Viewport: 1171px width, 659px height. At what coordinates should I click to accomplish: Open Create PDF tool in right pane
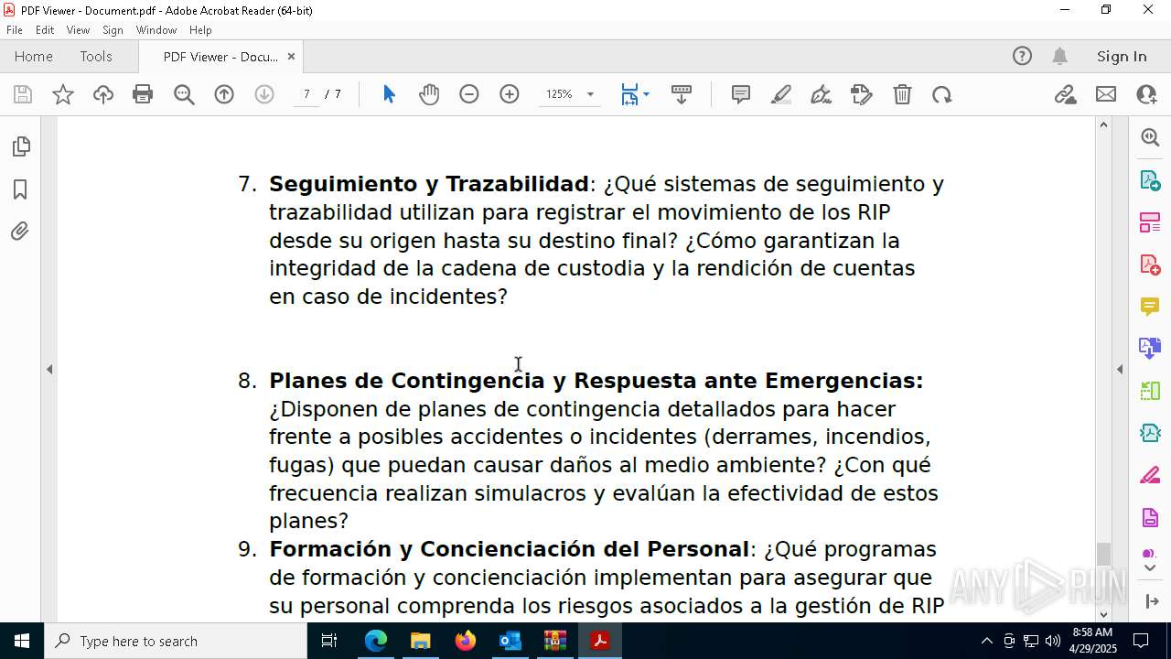coord(1150,265)
